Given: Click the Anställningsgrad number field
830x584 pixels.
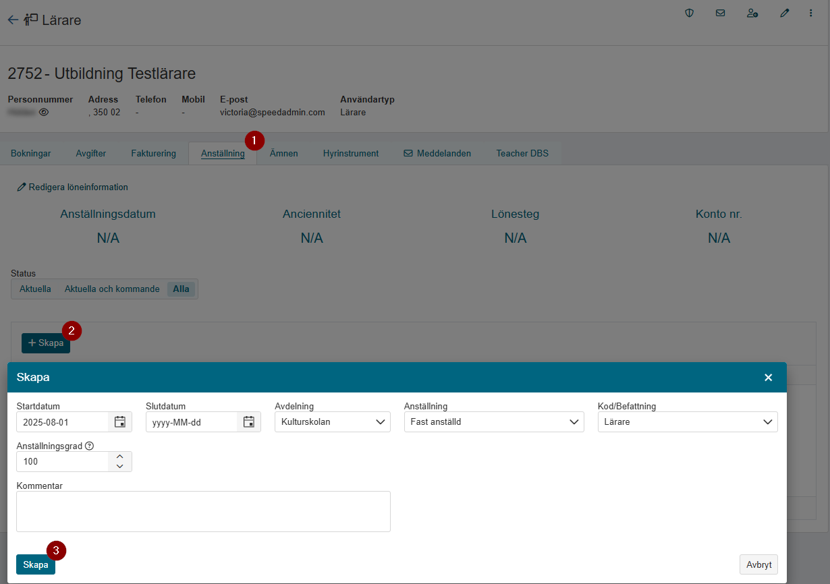Looking at the screenshot, I should 62,461.
